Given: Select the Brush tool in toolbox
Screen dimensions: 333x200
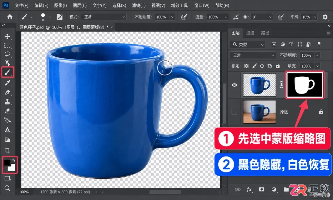Looking at the screenshot, I should (x=8, y=73).
